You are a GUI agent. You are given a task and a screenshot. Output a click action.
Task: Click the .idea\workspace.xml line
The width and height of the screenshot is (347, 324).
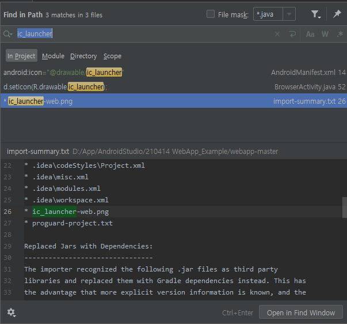(66, 200)
